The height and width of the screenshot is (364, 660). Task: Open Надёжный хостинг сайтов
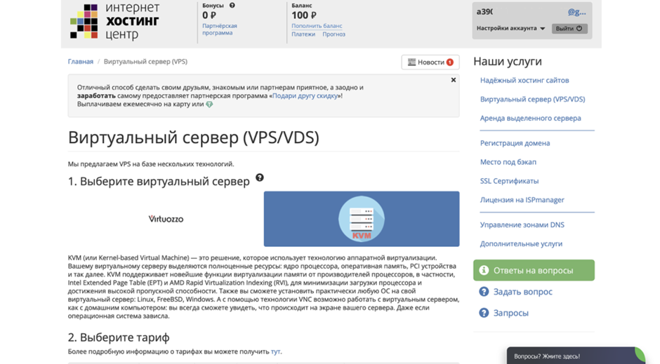pyautogui.click(x=524, y=80)
